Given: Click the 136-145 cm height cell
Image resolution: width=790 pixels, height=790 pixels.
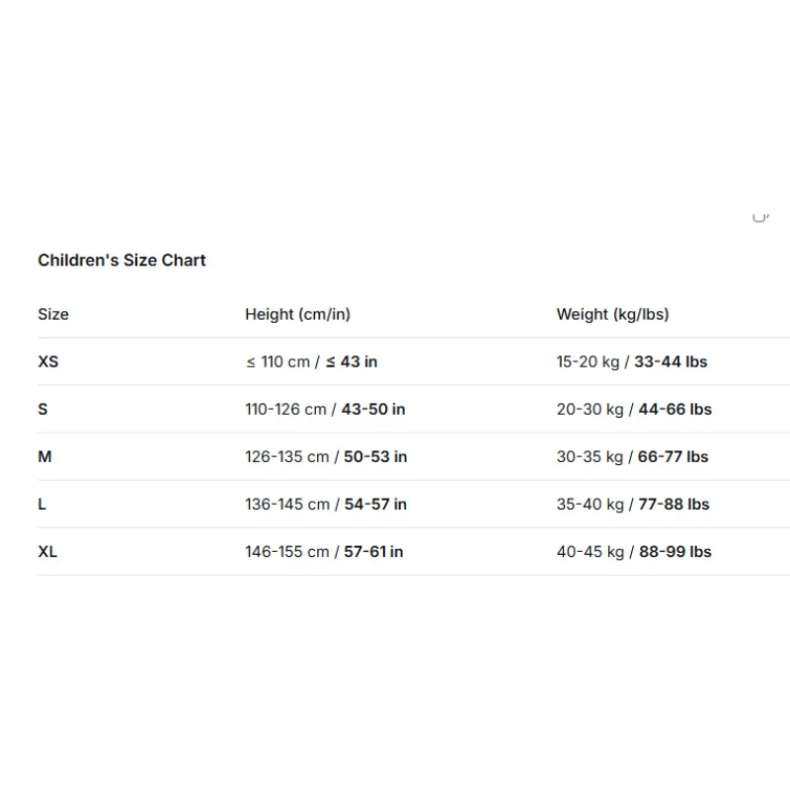Looking at the screenshot, I should 326,504.
